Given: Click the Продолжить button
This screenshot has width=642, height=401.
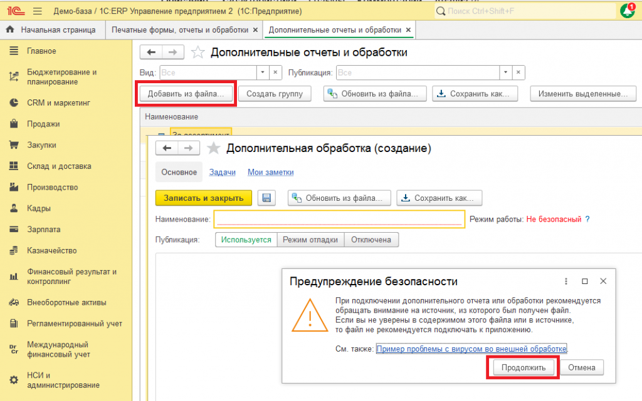Looking at the screenshot, I should click(x=524, y=367).
